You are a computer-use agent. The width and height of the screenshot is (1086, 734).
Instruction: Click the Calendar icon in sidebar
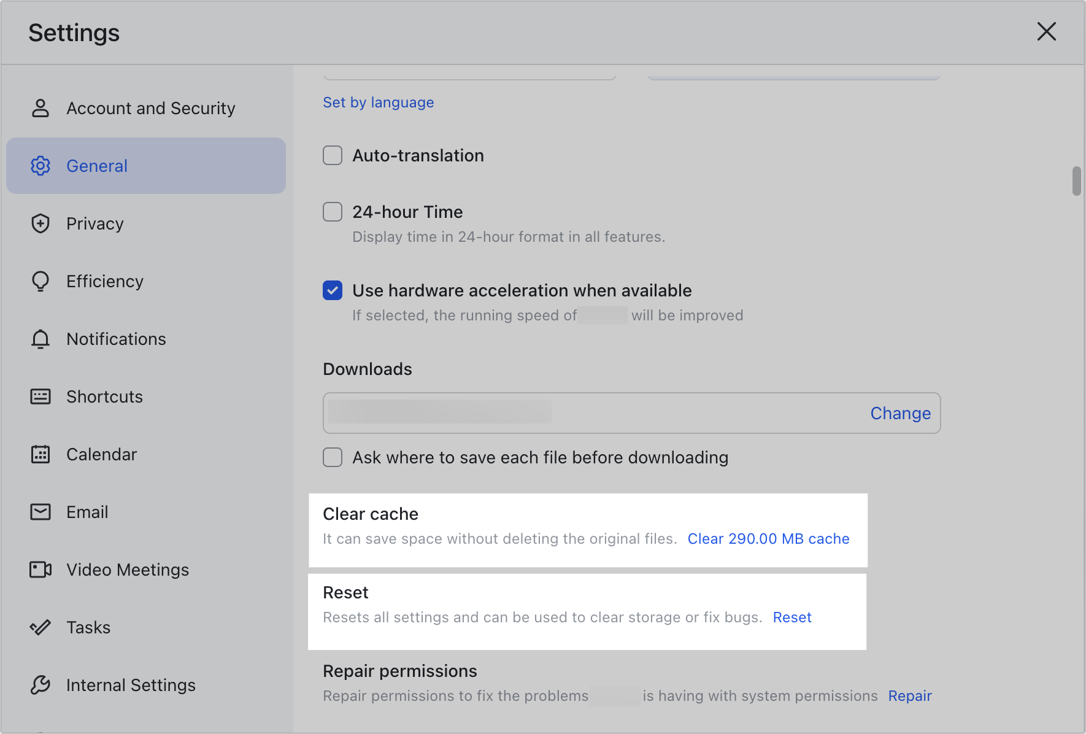point(40,454)
